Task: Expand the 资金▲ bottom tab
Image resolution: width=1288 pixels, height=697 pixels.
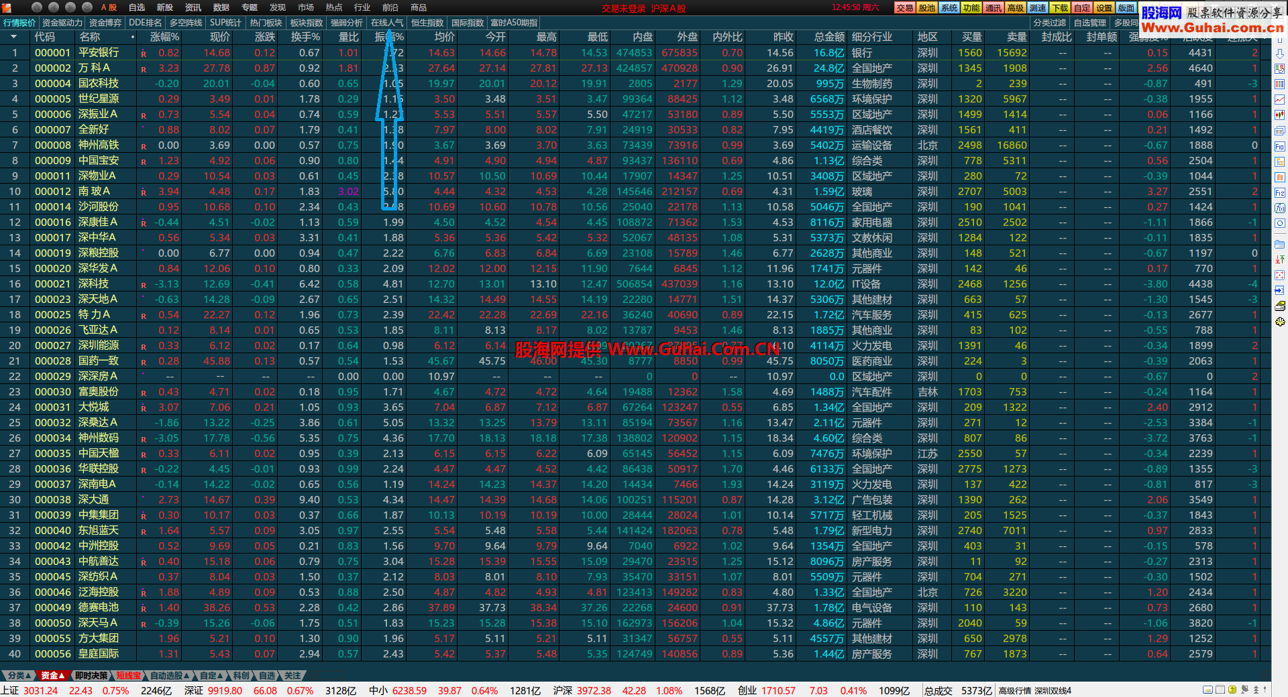Action: pos(53,676)
